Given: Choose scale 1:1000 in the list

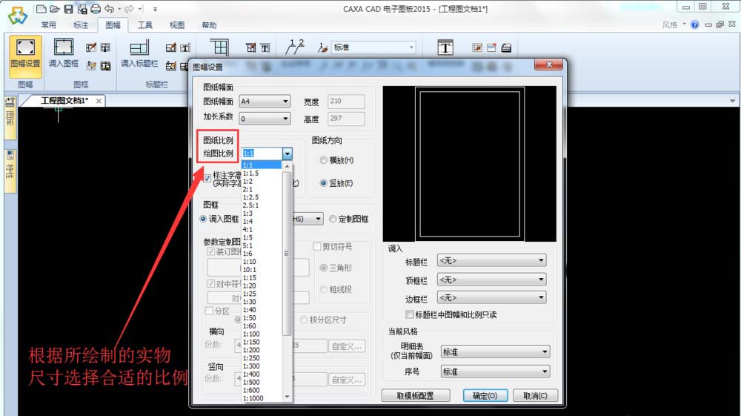Looking at the screenshot, I should click(262, 398).
